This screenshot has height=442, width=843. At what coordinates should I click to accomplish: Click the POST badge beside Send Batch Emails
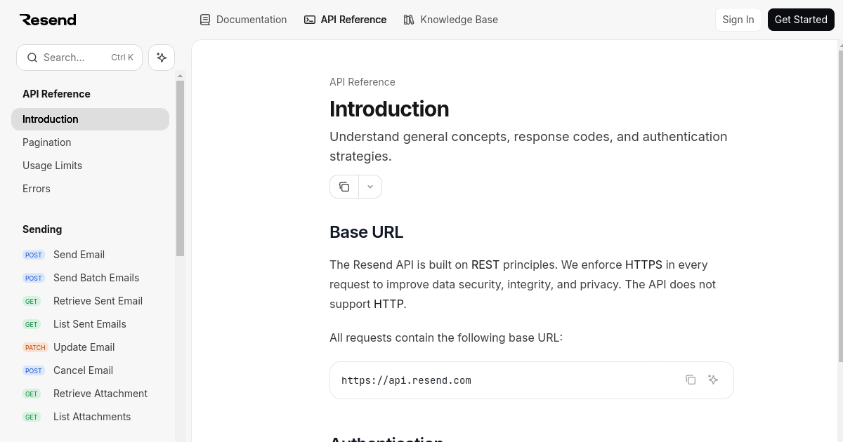click(34, 278)
